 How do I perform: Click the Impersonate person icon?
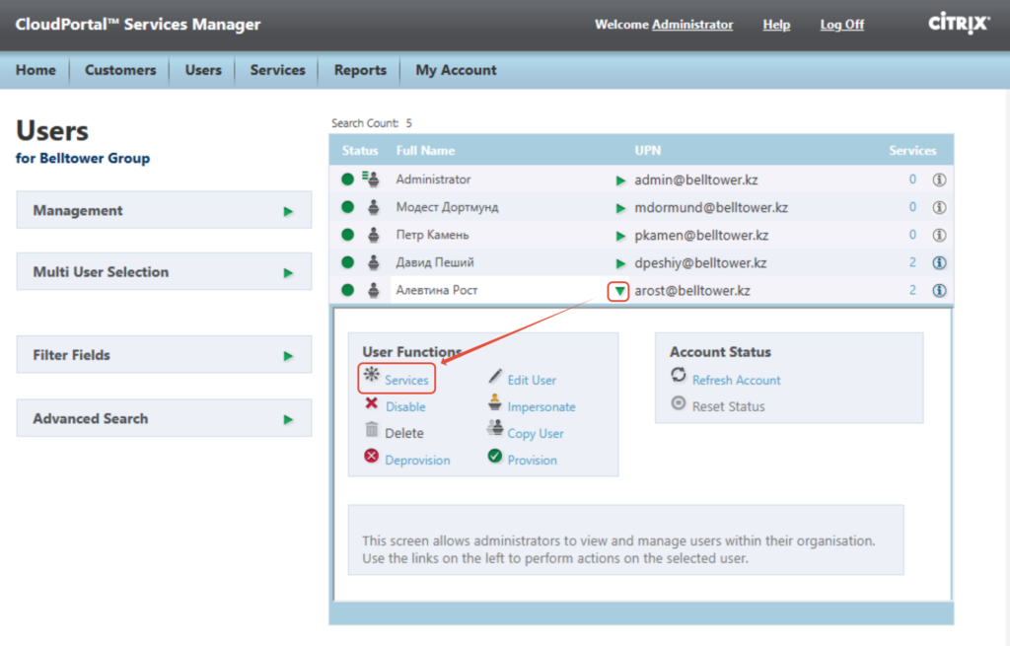click(x=495, y=401)
